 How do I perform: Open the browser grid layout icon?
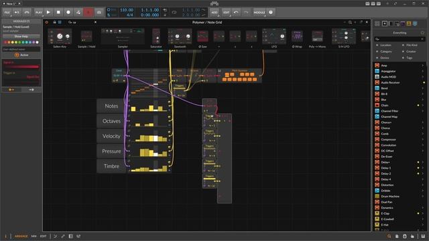point(377,24)
